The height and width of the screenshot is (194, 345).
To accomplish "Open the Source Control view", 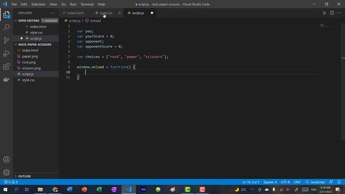I will [x=6, y=40].
